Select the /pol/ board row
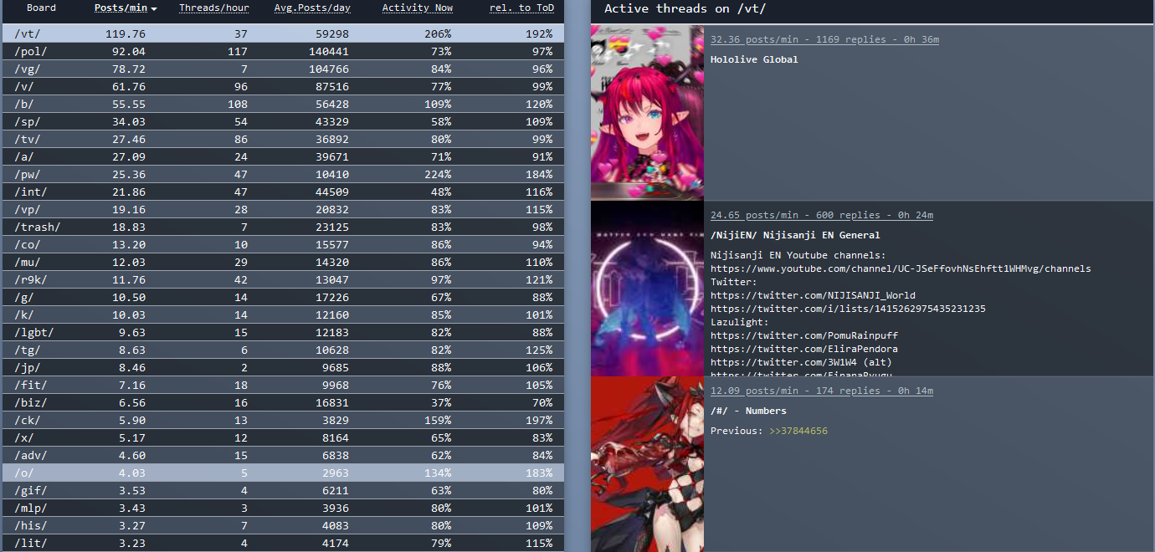The image size is (1155, 552). (282, 51)
